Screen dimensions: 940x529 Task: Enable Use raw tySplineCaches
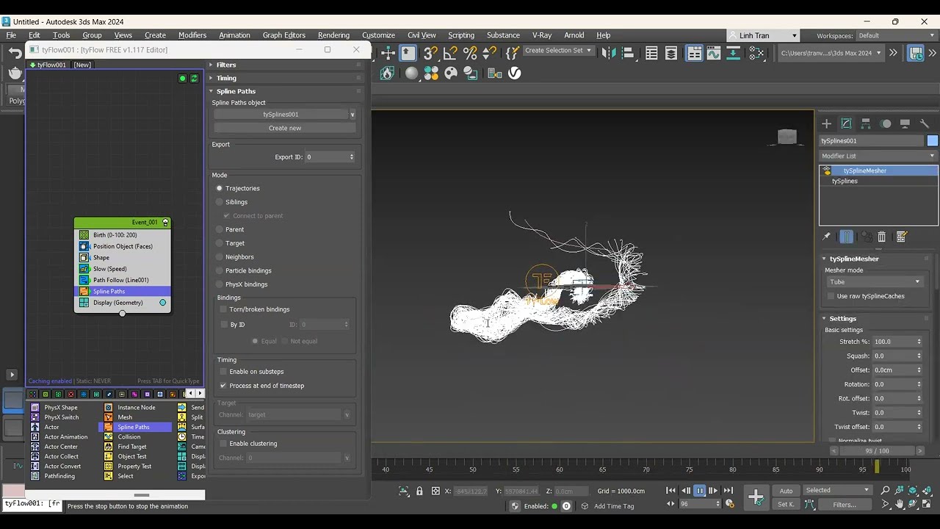831,296
